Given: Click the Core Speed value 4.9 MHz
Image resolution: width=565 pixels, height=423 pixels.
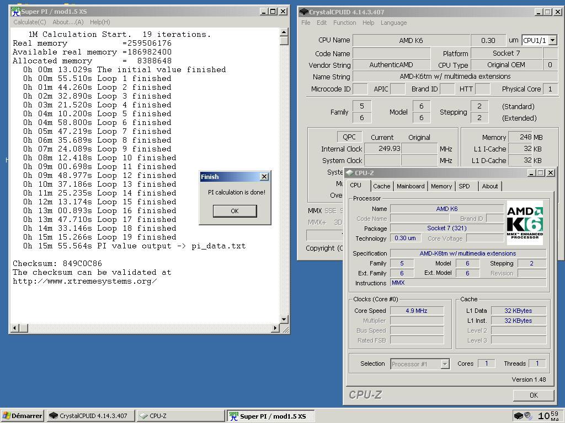Looking at the screenshot, I should pyautogui.click(x=417, y=311).
